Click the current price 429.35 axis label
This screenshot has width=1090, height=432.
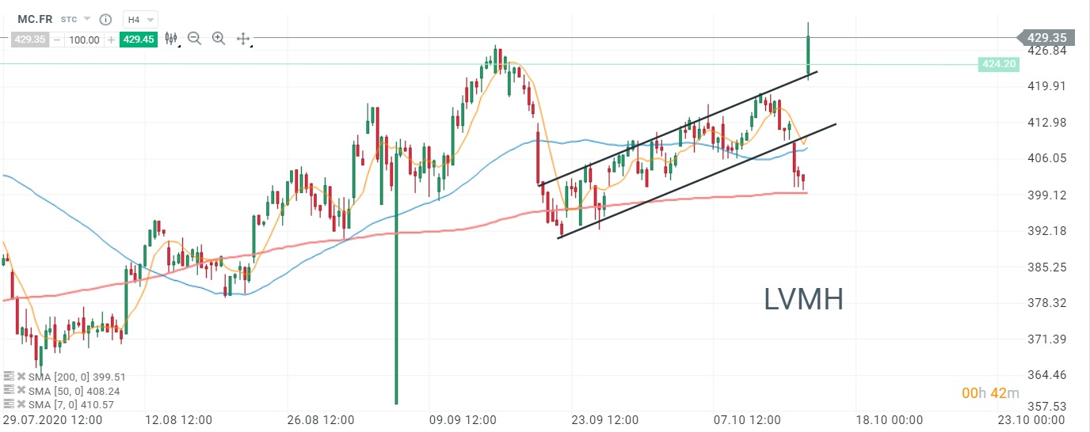click(x=1046, y=38)
